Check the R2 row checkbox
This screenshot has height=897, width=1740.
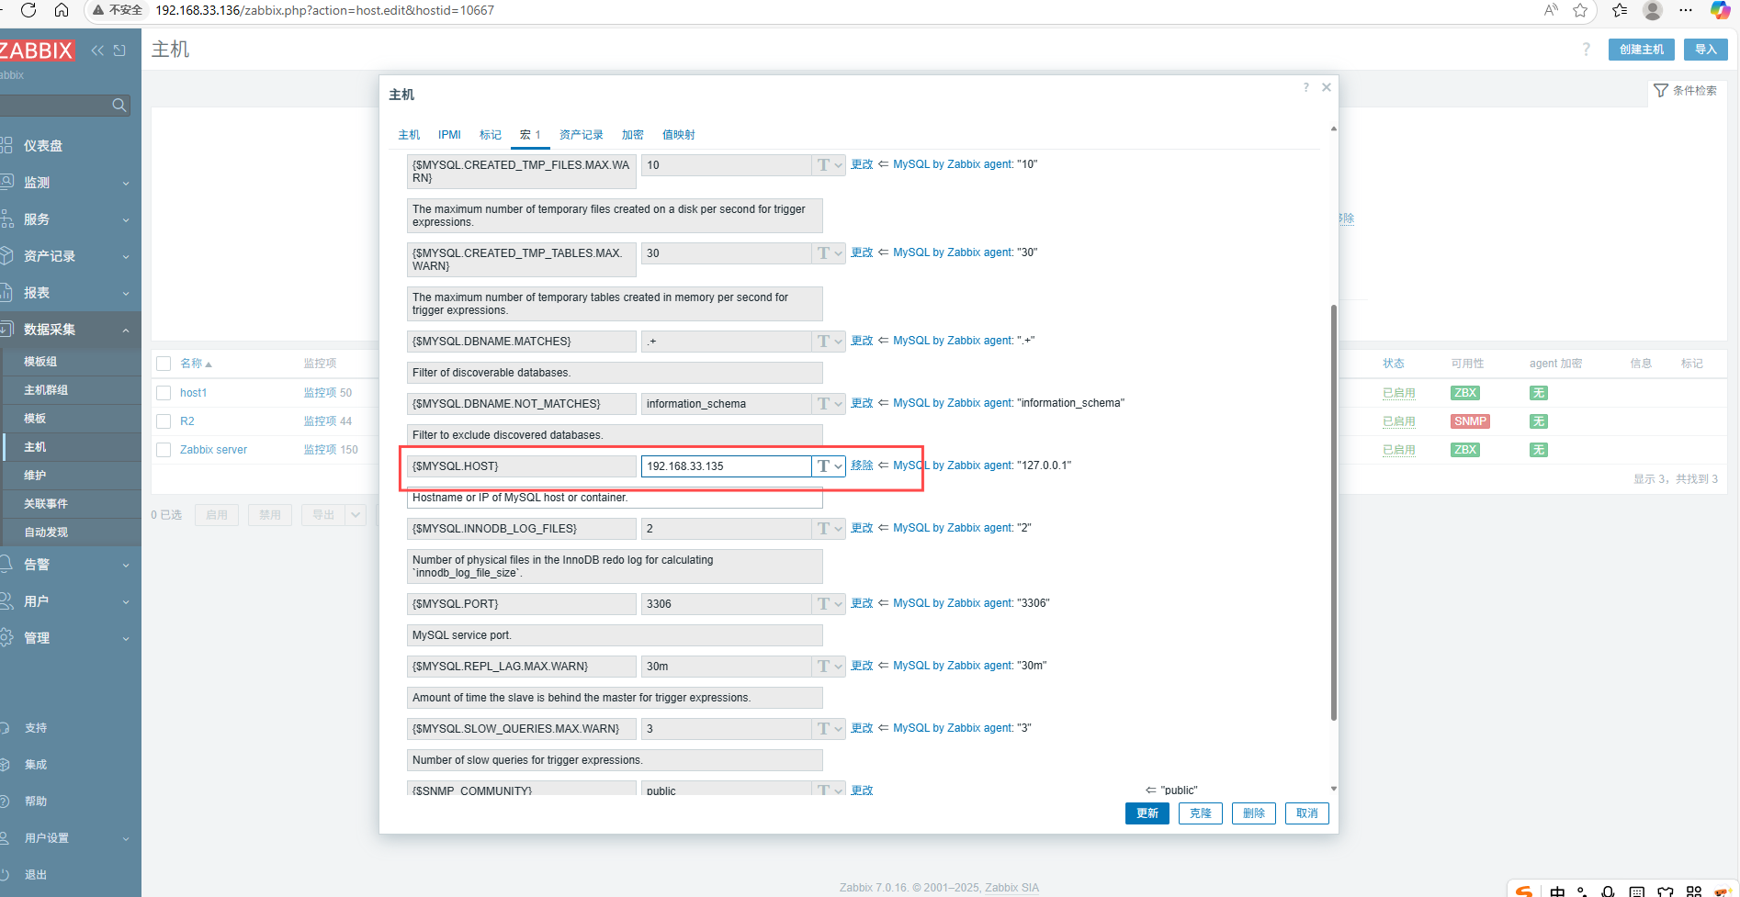coord(164,421)
